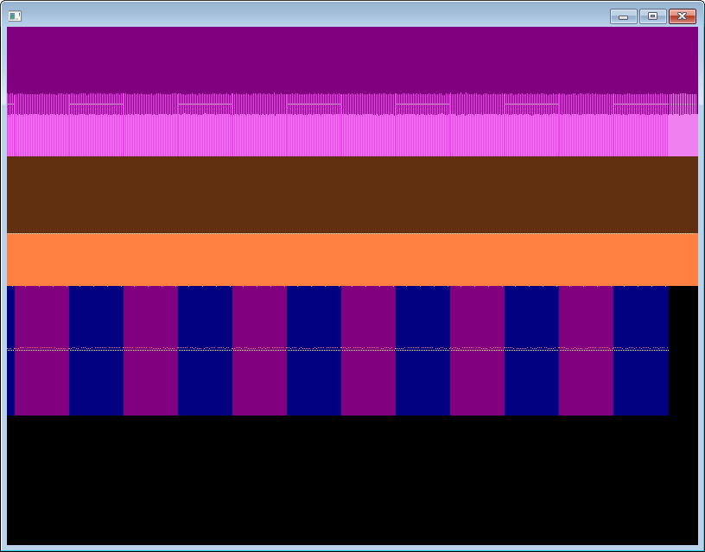Click the application icon in the title bar
The width and height of the screenshot is (705, 552).
pyautogui.click(x=15, y=16)
